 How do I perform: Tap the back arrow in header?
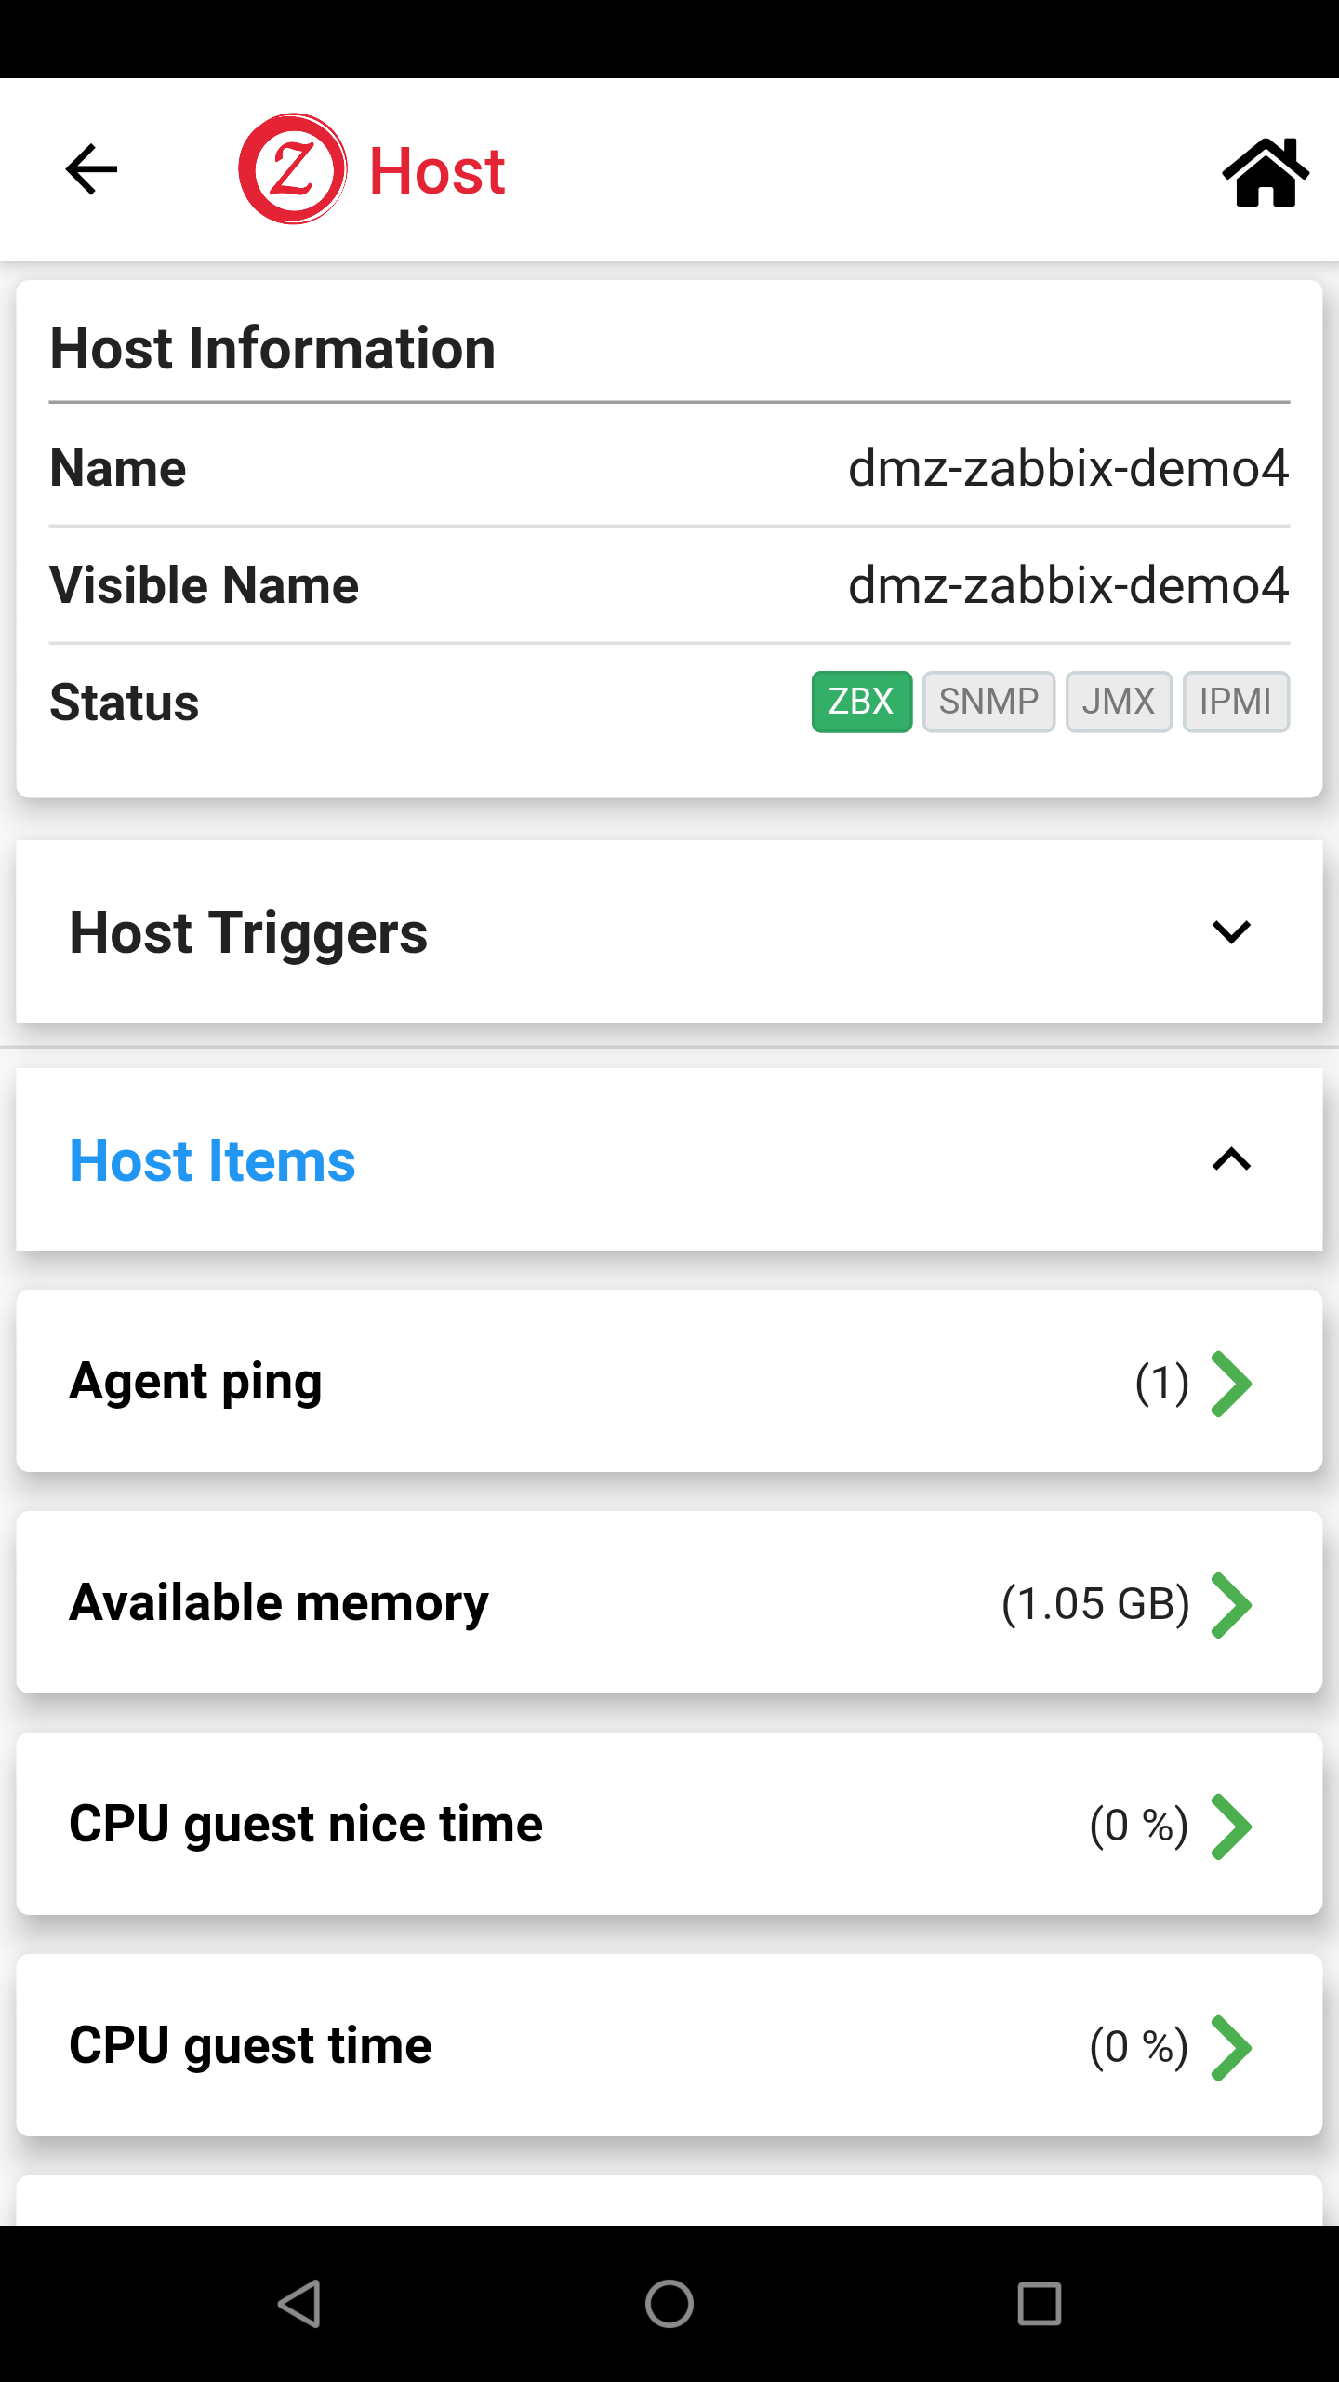tap(91, 169)
